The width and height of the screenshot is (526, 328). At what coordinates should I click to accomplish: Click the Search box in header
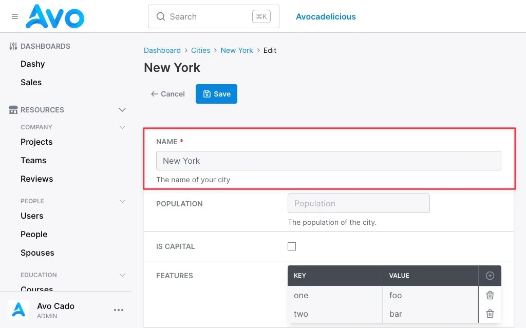214,16
